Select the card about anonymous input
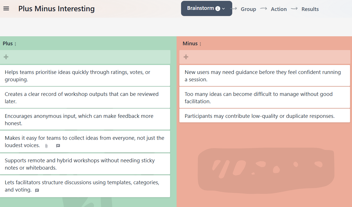 pyautogui.click(x=85, y=120)
